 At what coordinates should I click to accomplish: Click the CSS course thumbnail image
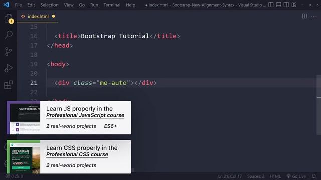[x=24, y=157]
